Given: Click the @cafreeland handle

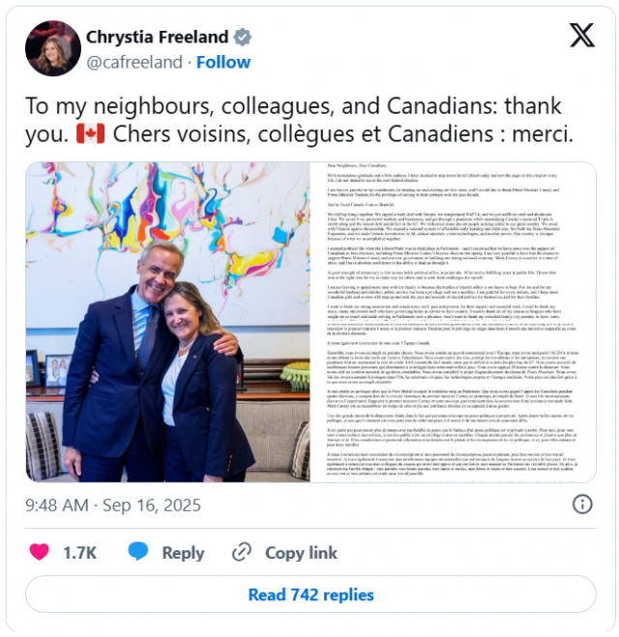Looking at the screenshot, I should tap(134, 62).
